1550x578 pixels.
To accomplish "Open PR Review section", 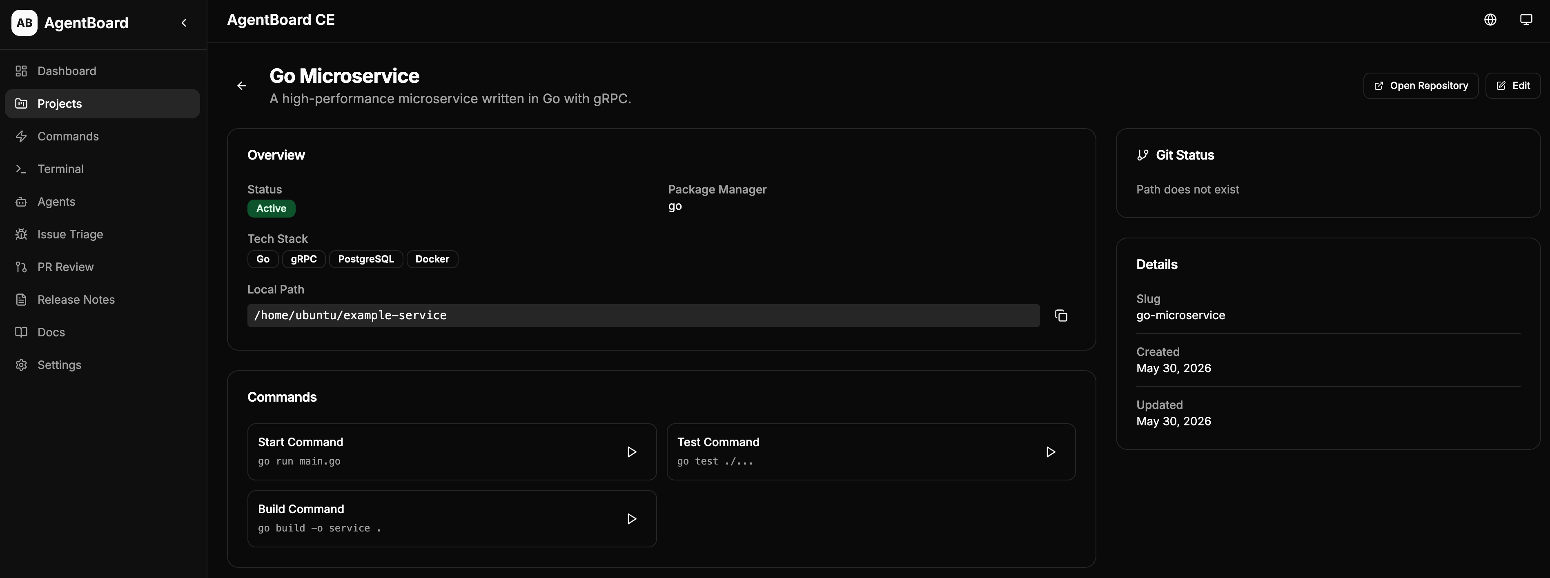I will 102,267.
